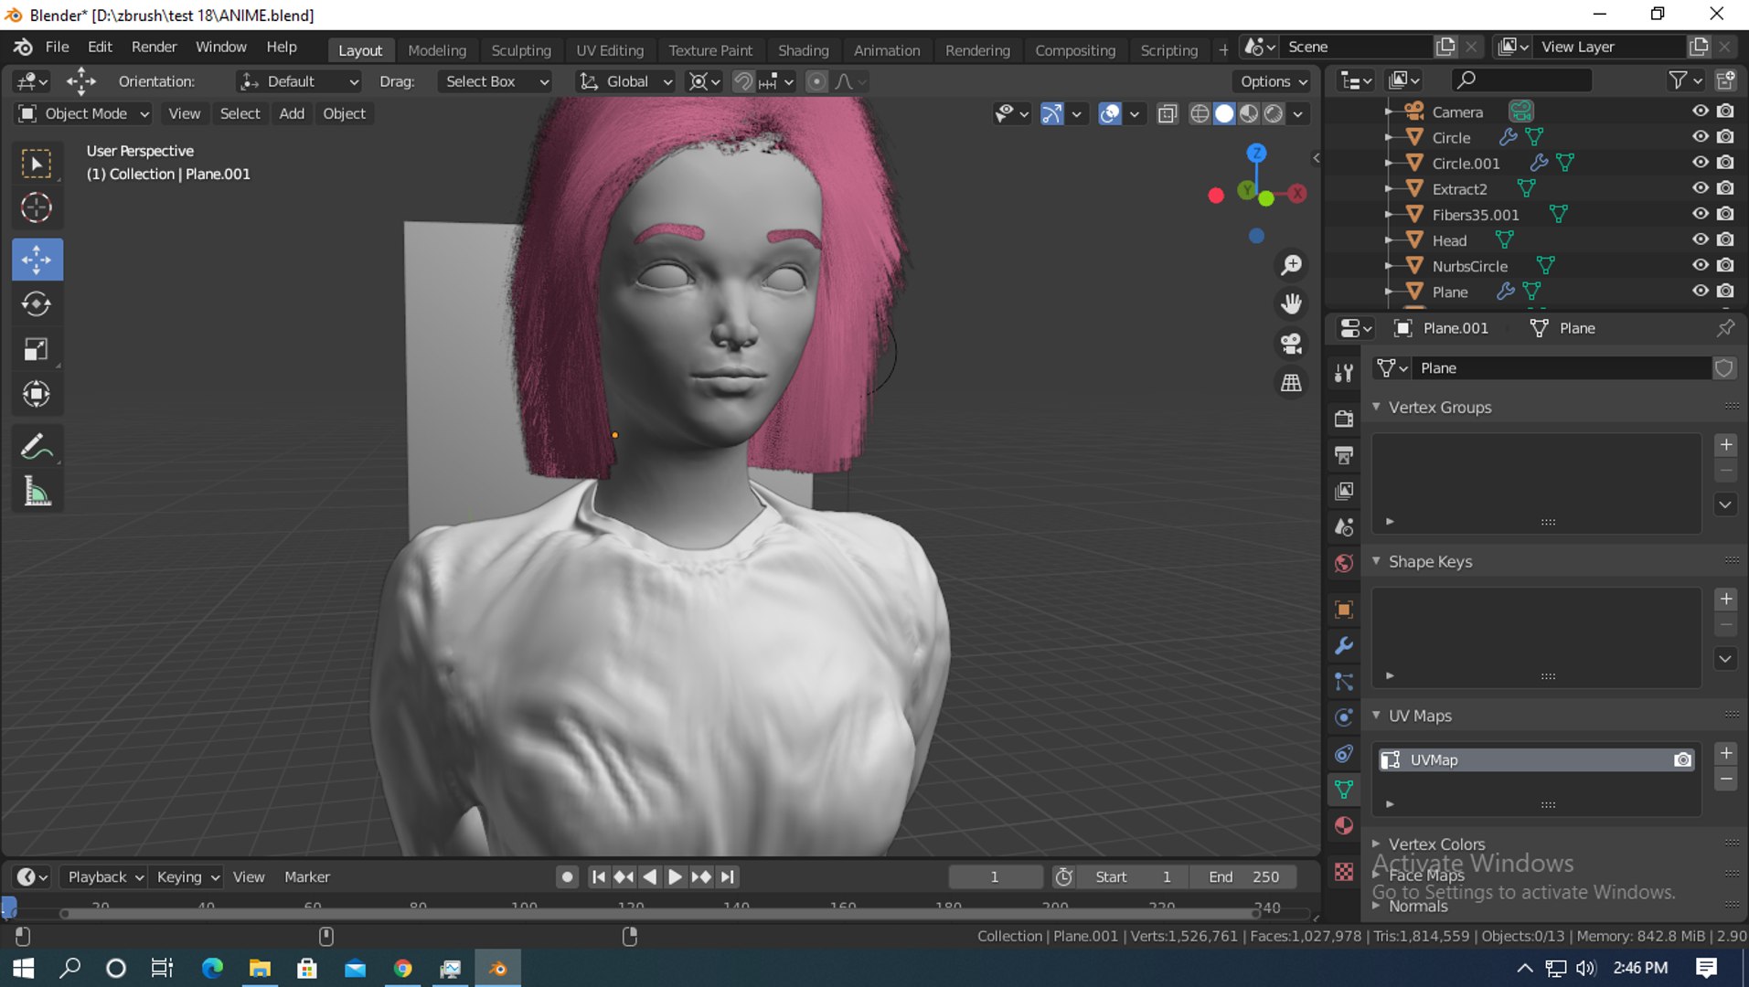Screen dimensions: 1749x987
Task: Open the Options dropdown
Action: click(1274, 81)
